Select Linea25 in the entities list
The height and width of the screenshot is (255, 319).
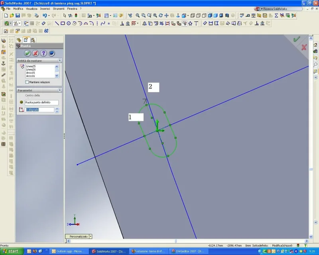click(31, 66)
